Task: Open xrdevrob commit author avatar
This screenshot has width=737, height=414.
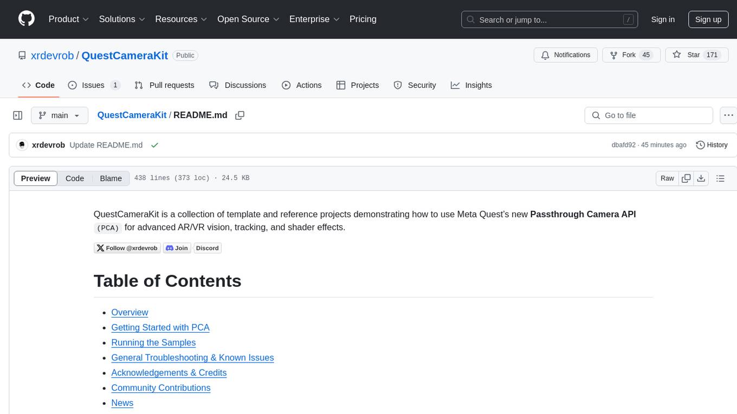Action: (22, 145)
